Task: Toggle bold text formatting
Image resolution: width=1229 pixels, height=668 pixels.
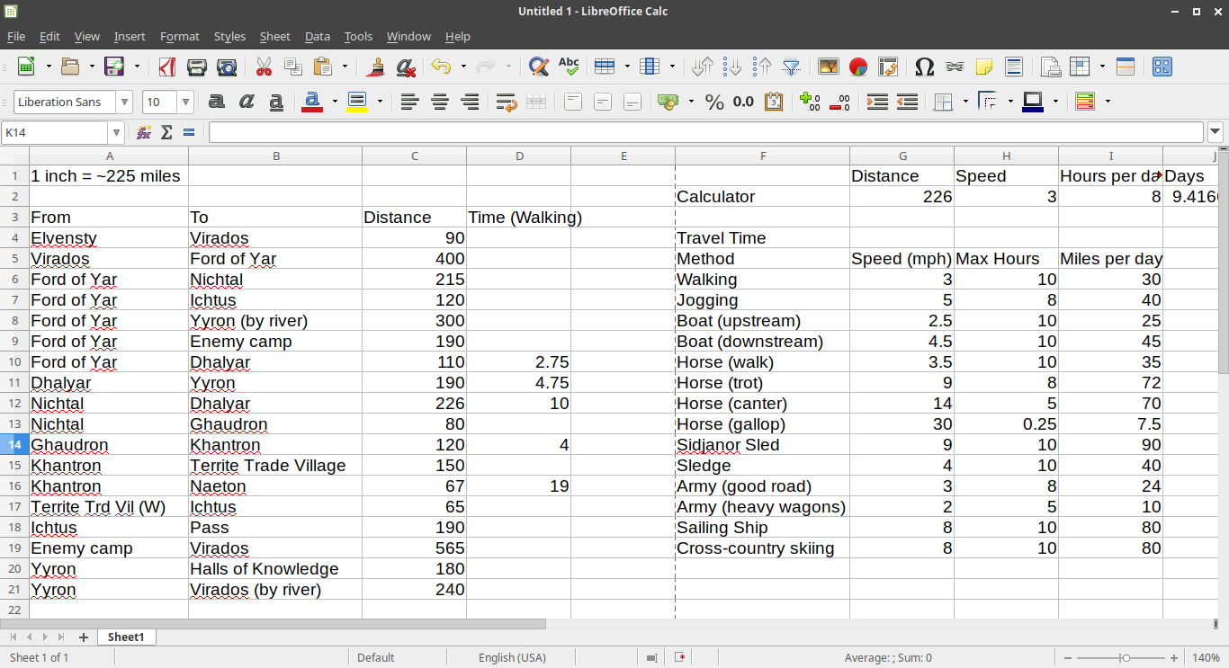Action: coord(216,102)
